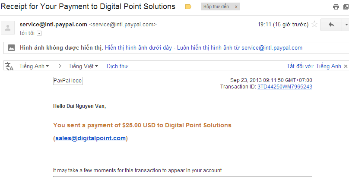Open transaction ID 3TD44250WM7965243 link

pyautogui.click(x=285, y=87)
